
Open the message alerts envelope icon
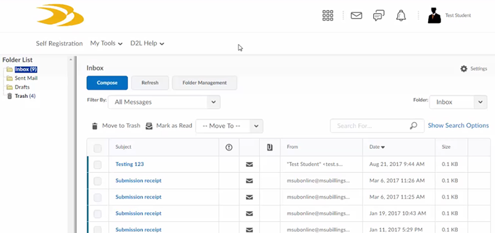click(x=356, y=15)
